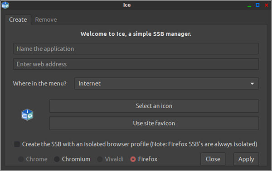Focus the Enter web address field
The height and width of the screenshot is (171, 272).
tap(136, 64)
